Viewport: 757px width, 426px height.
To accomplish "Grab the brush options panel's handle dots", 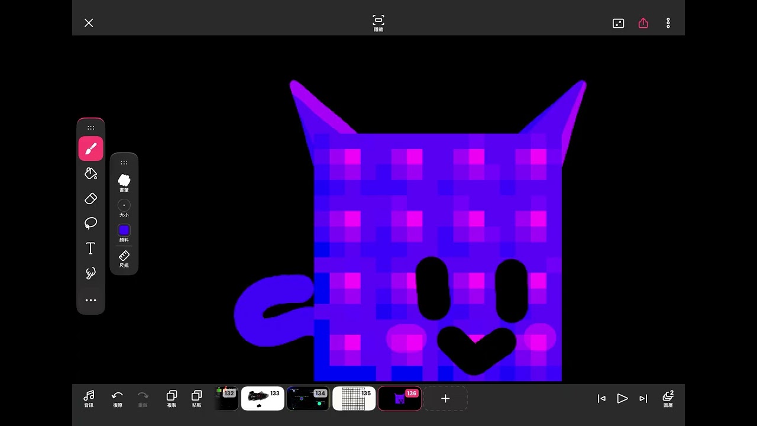I will pos(124,163).
